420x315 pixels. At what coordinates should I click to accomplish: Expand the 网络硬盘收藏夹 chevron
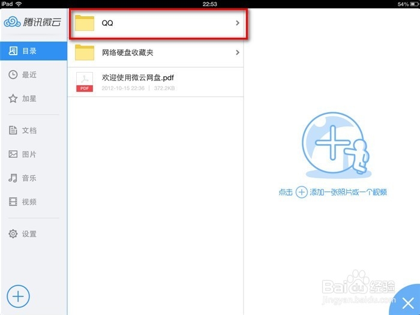pos(238,53)
